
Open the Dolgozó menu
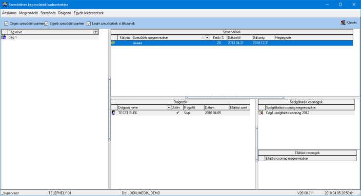pos(65,13)
